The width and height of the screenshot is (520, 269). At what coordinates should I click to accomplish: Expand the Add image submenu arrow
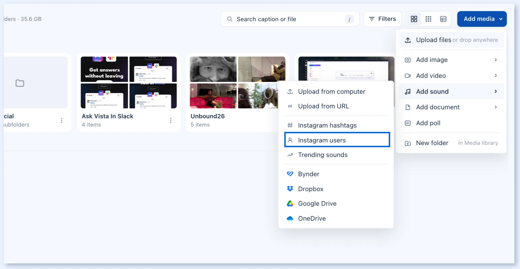pyautogui.click(x=496, y=60)
